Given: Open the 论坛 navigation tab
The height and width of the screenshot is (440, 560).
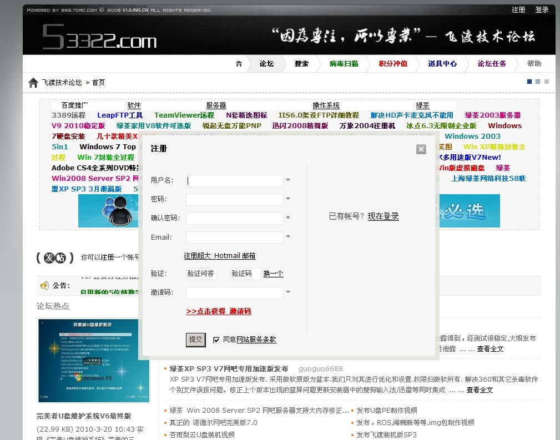Looking at the screenshot, I should (266, 64).
